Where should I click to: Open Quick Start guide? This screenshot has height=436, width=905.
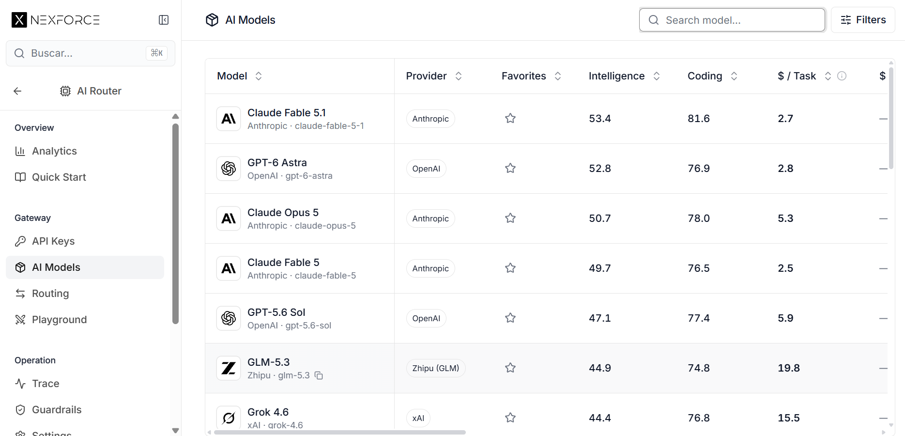click(85, 177)
